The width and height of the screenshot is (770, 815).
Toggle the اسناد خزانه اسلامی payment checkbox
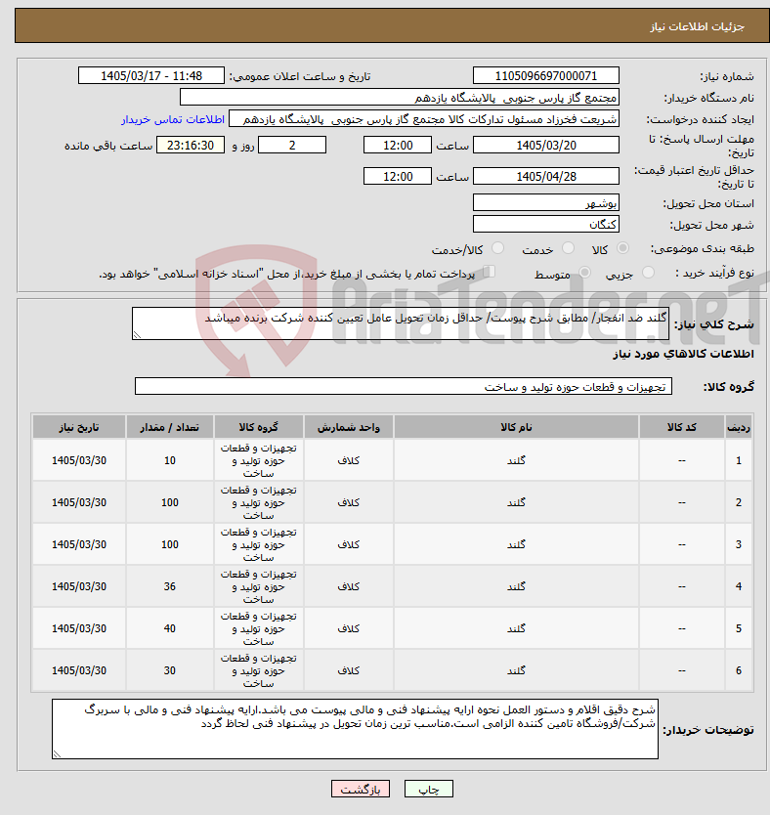(x=489, y=272)
